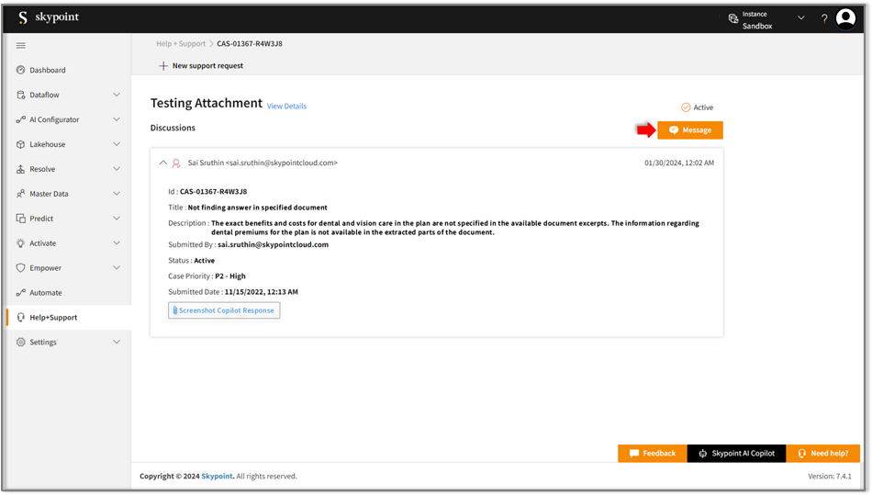Open Skypoint AI Copilot
Image resolution: width=872 pixels, height=495 pixels.
click(x=736, y=454)
